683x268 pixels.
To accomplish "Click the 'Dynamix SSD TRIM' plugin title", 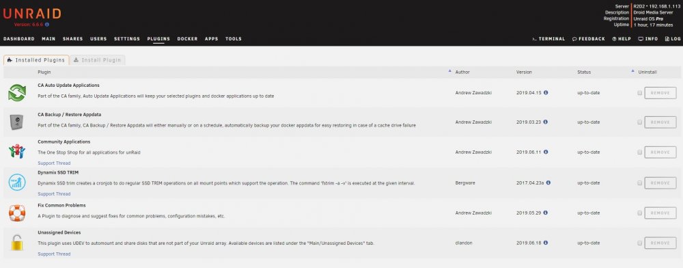I will click(x=58, y=172).
